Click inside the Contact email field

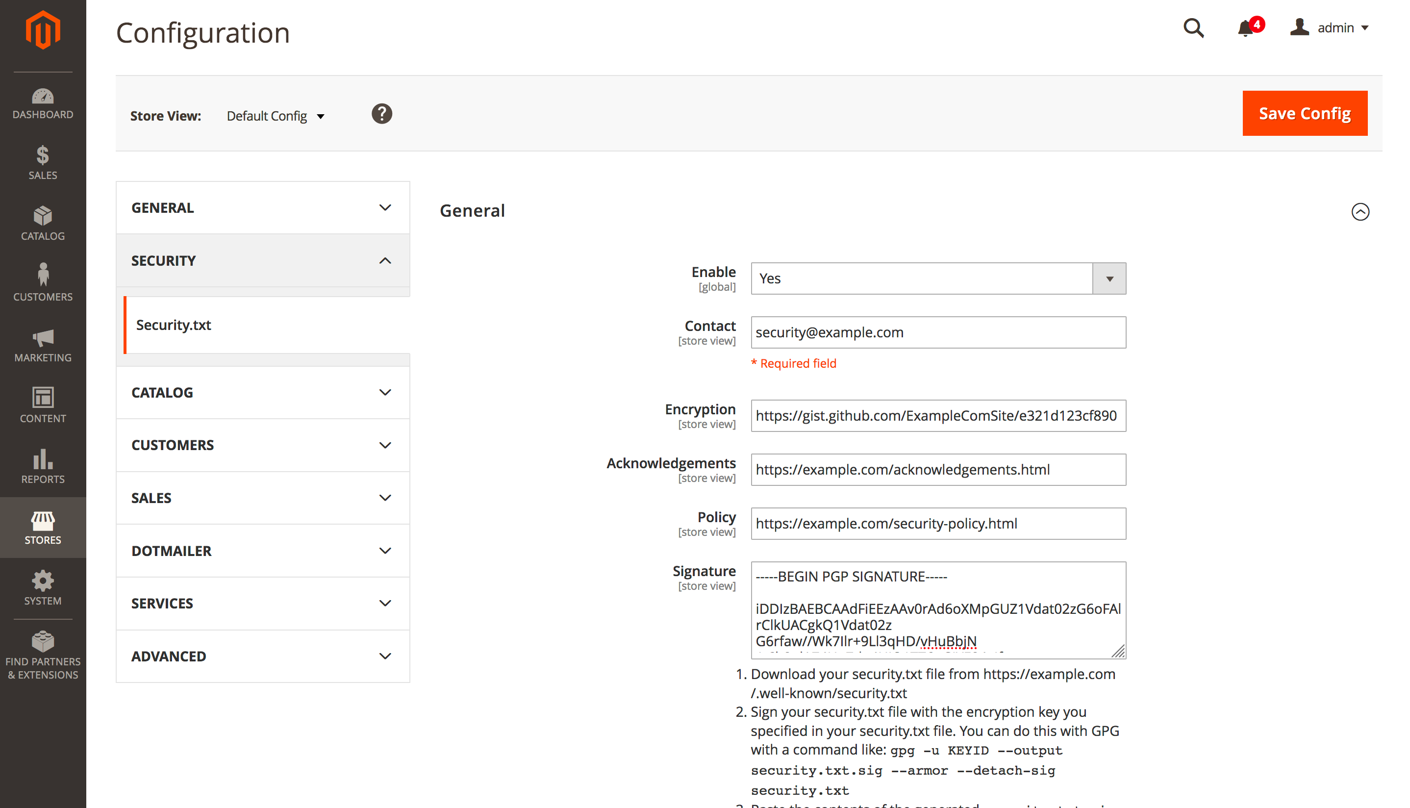tap(938, 332)
